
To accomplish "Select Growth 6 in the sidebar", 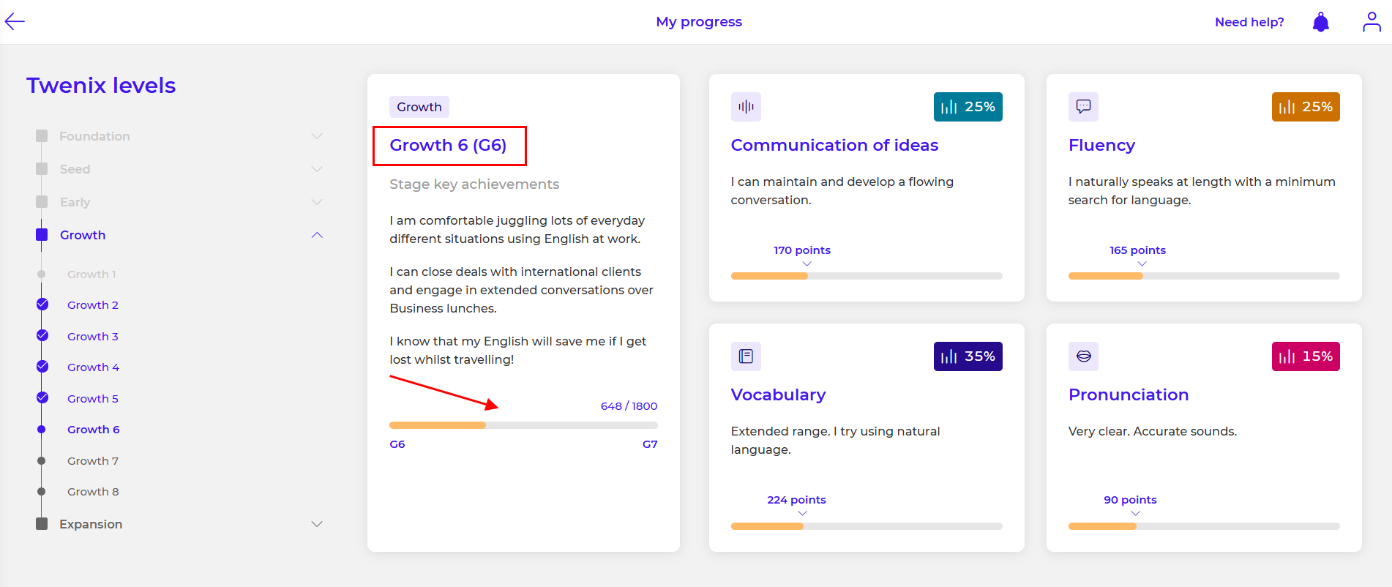I will tap(93, 430).
